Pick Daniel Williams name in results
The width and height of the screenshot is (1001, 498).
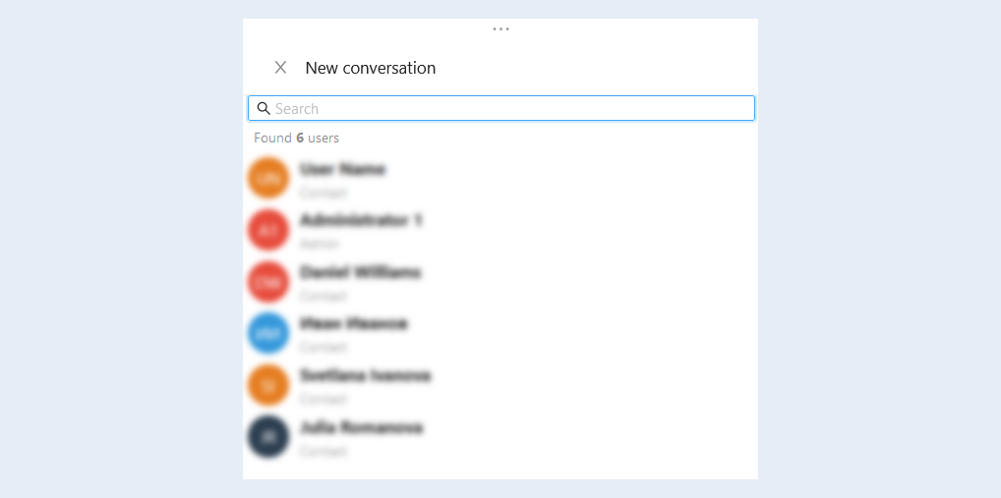tap(361, 273)
